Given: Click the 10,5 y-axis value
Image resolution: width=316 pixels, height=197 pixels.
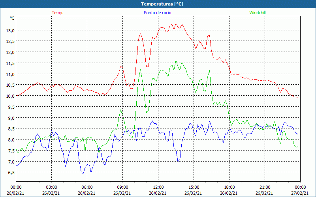Looking at the screenshot, I should pos(11,85).
